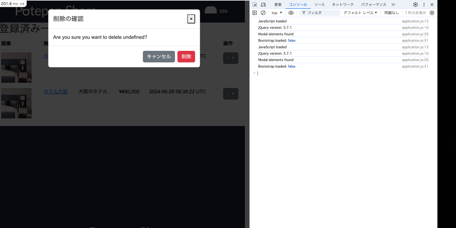Click the hotel room thumbnail image
The width and height of the screenshot is (456, 228).
pos(16,103)
